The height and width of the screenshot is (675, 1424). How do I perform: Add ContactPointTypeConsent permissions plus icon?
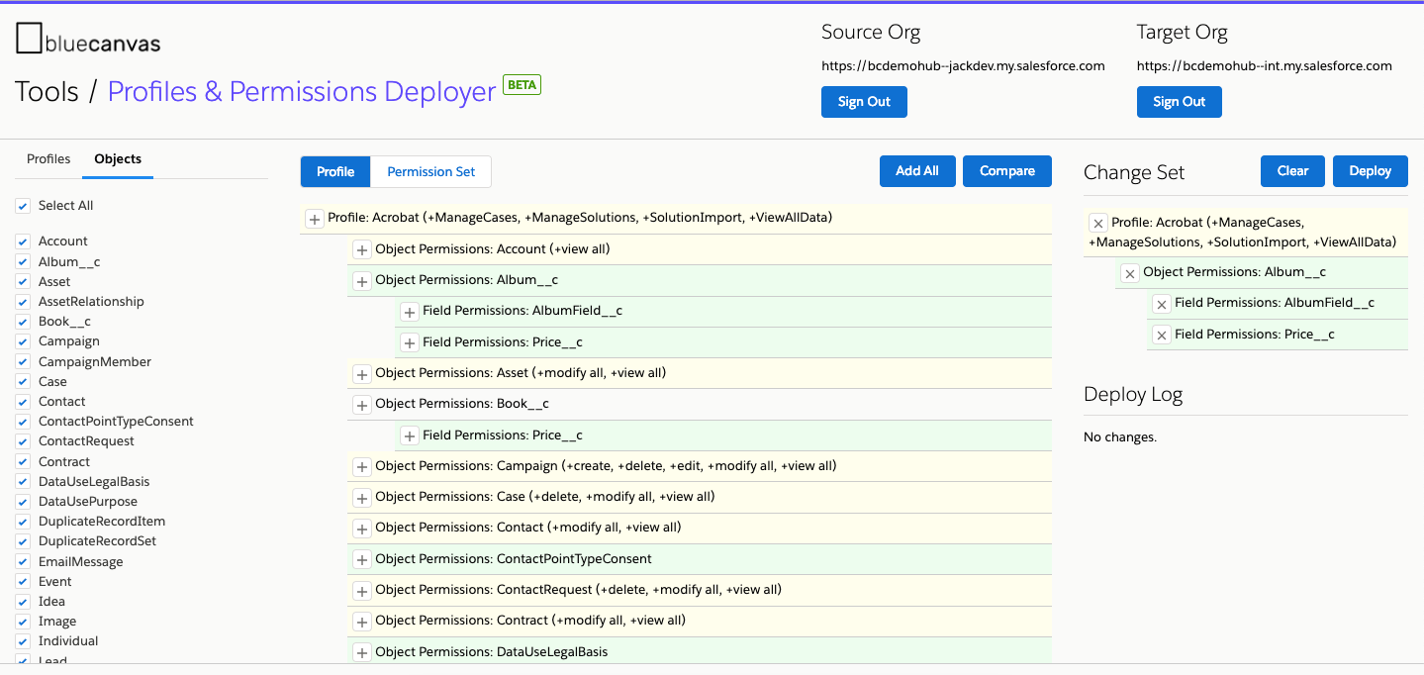[361, 560]
